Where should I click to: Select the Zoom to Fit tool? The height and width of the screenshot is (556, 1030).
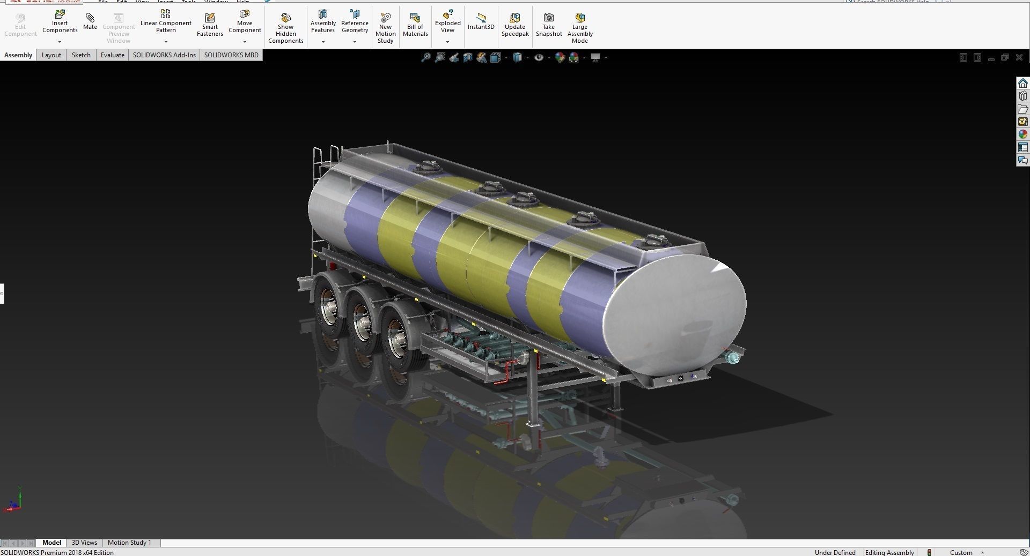pyautogui.click(x=425, y=57)
